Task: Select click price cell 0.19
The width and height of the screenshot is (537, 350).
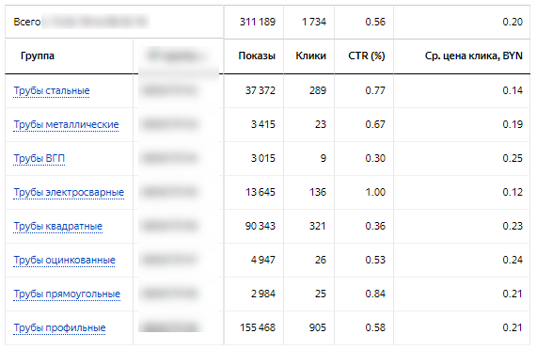Action: coord(513,124)
